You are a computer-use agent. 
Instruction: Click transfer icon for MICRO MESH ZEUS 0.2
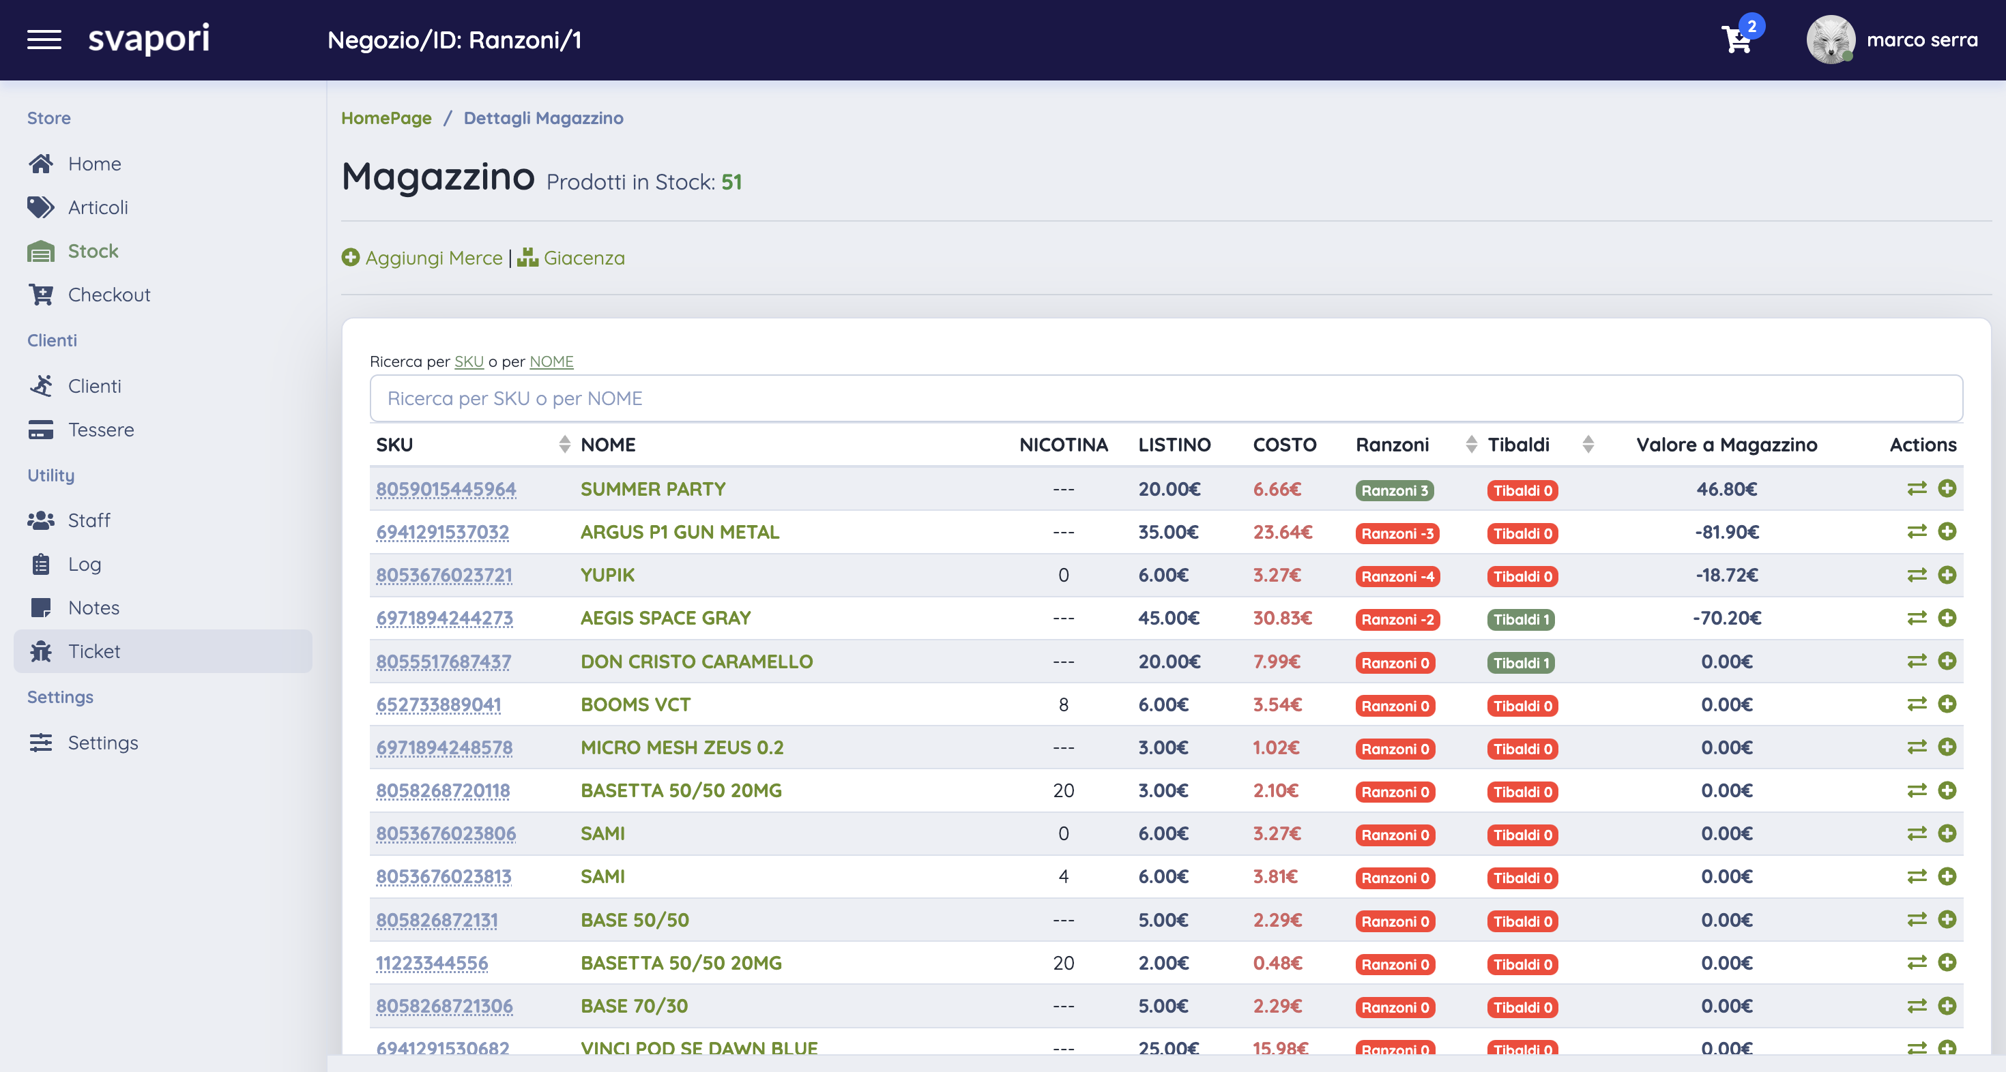pyautogui.click(x=1917, y=747)
